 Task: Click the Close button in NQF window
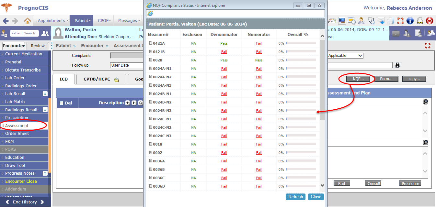[316, 197]
